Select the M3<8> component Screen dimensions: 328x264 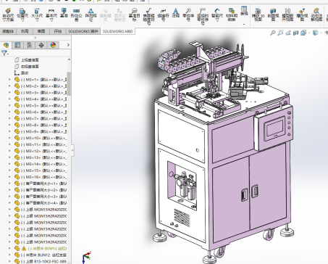click(41, 125)
